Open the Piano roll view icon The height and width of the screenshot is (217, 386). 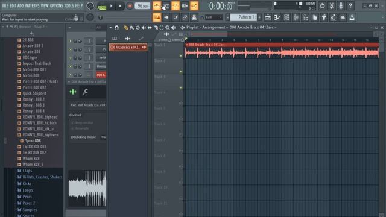pyautogui.click(x=277, y=17)
